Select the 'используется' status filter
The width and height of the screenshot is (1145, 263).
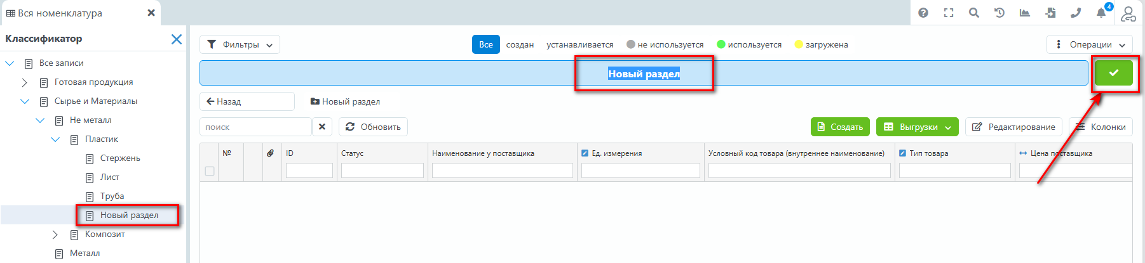[x=749, y=44]
